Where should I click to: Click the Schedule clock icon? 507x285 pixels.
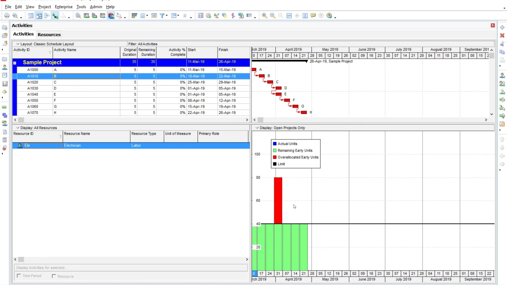coord(208,16)
